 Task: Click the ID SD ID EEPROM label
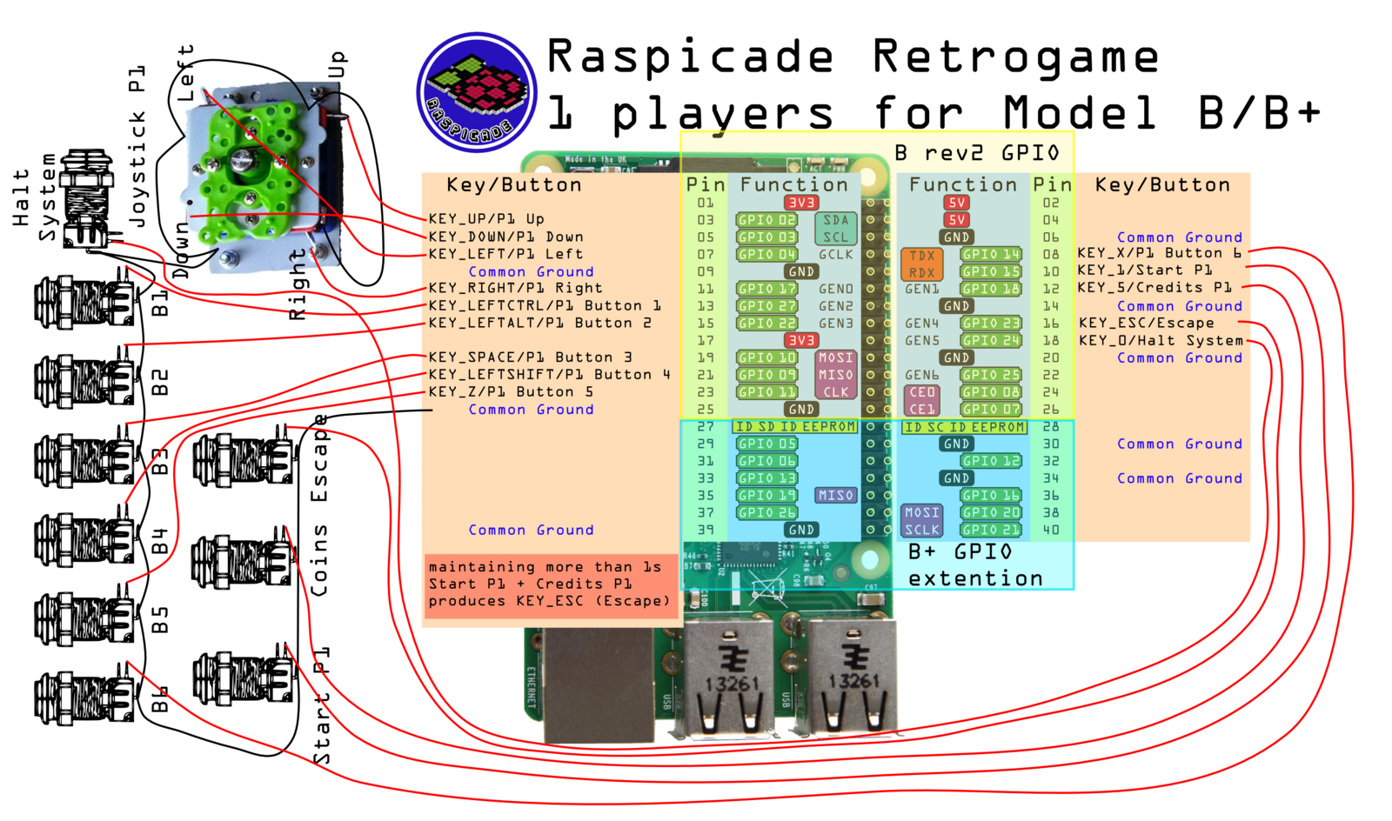pos(795,426)
